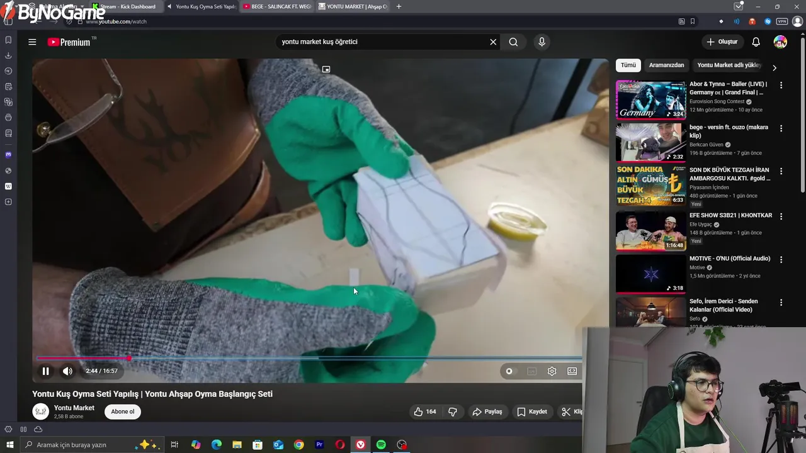This screenshot has width=806, height=453.
Task: Dislike the video
Action: click(452, 411)
